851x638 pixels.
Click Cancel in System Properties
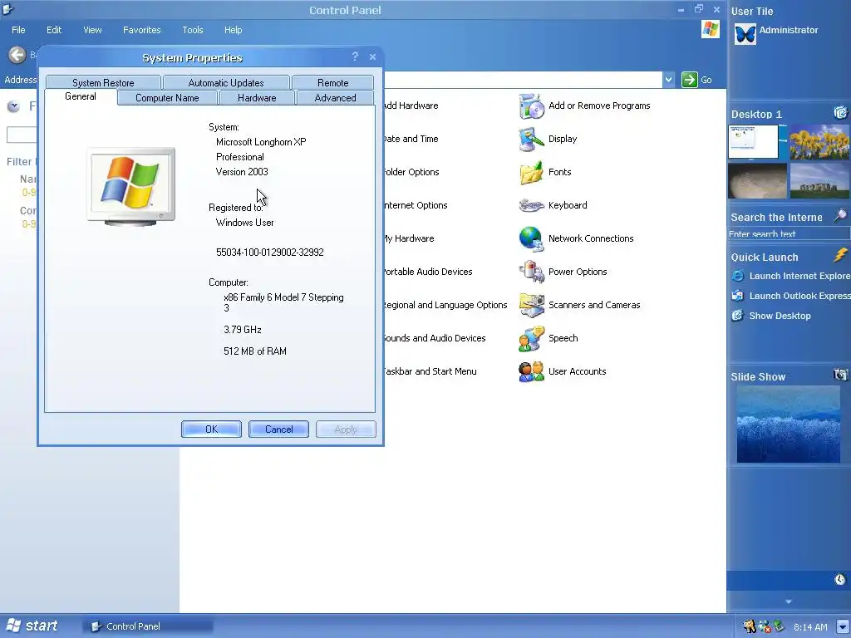pyautogui.click(x=278, y=429)
